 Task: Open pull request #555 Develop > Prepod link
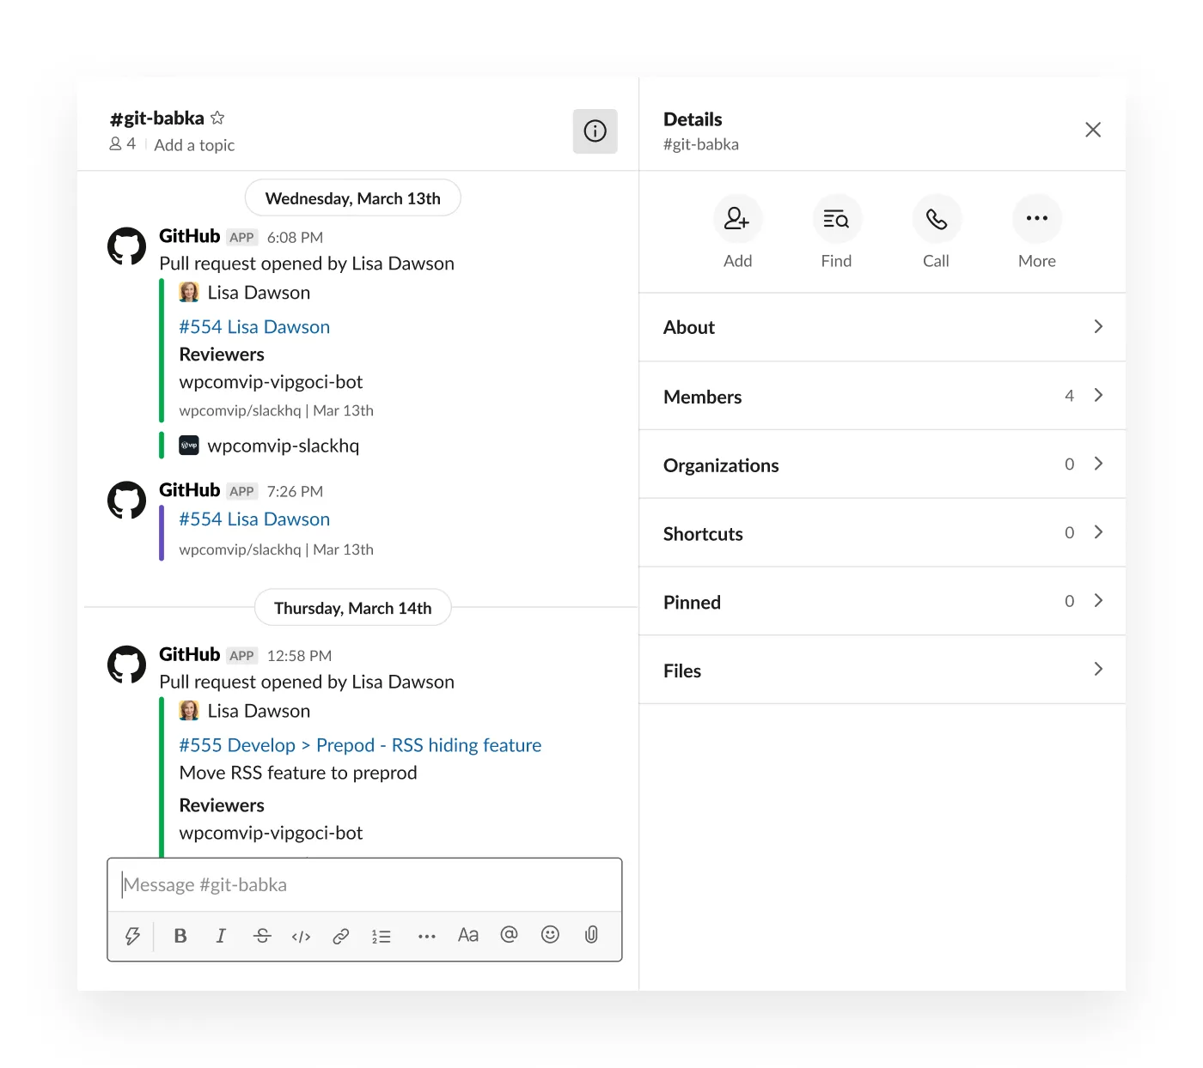360,745
